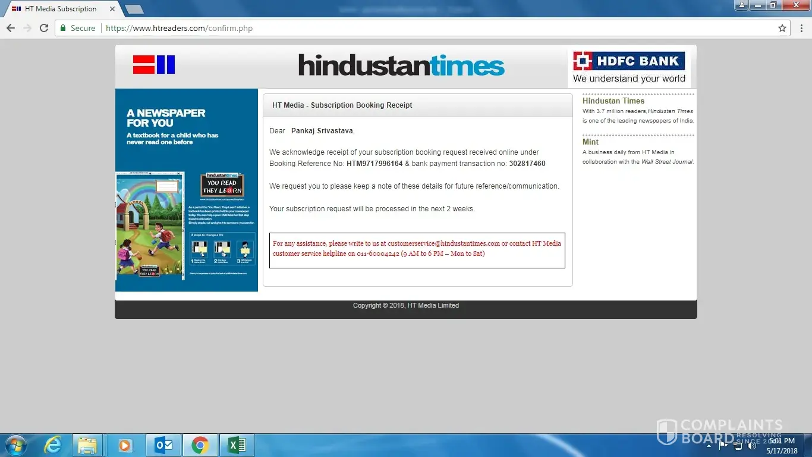Launch Internet Explorer from the taskbar
Image resolution: width=812 pixels, height=457 pixels.
pyautogui.click(x=53, y=445)
